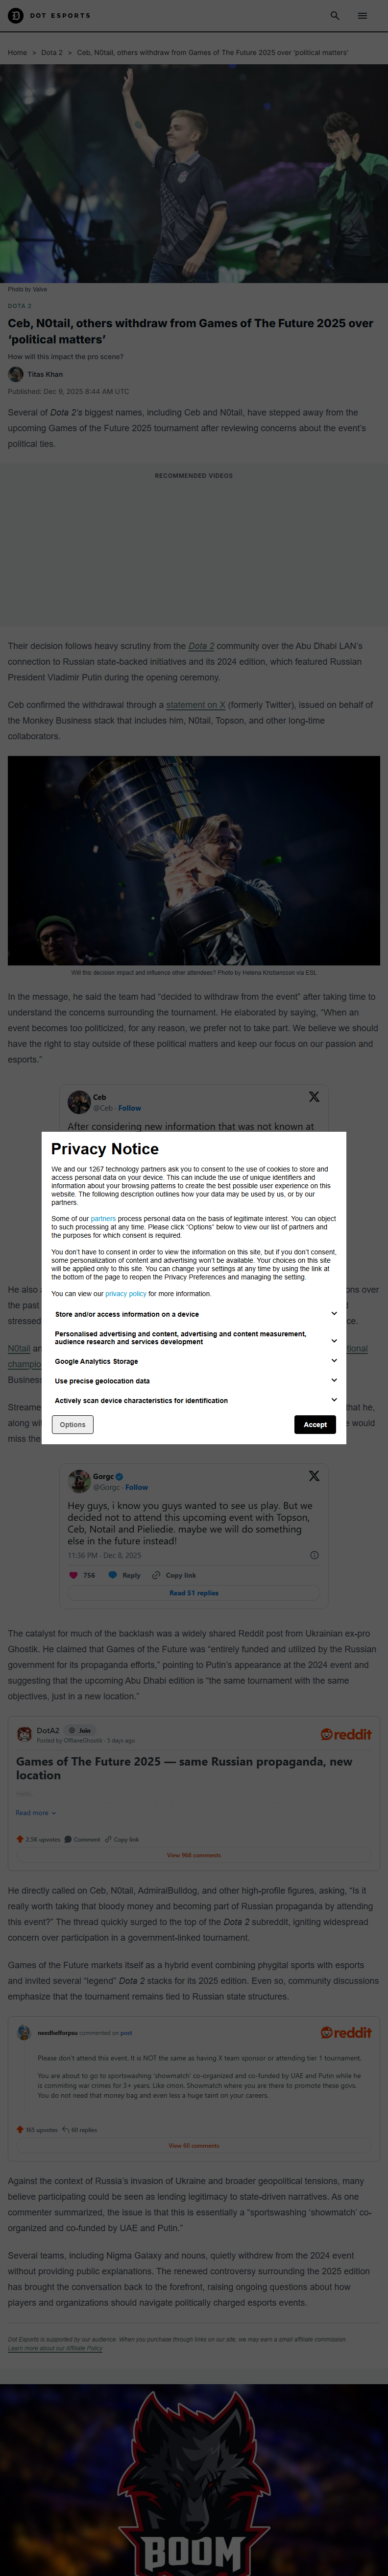Like Gorgc's tweet with heart icon

73,1575
